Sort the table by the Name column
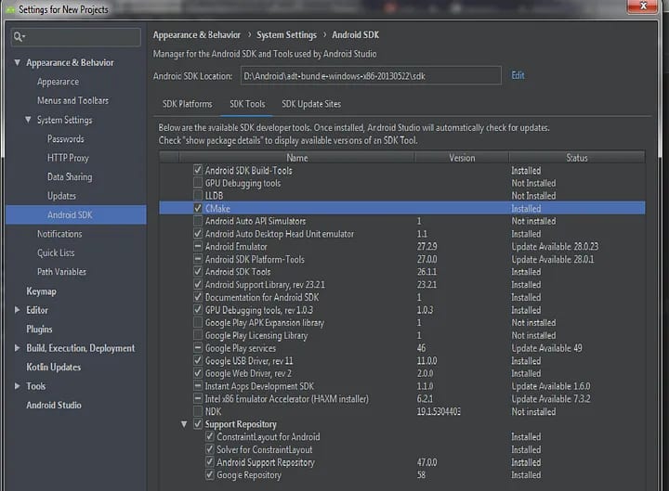 (297, 158)
